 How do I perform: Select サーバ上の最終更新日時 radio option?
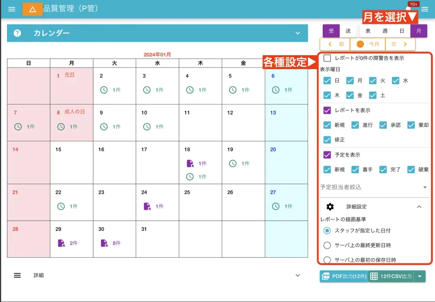(327, 245)
